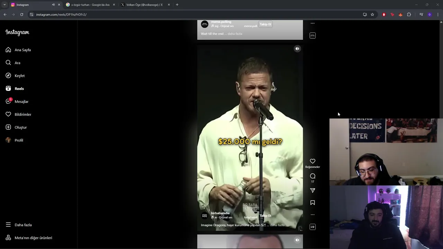This screenshot has width=443, height=249.
Task: Open more options for meme.pulling reel
Action: pyautogui.click(x=313, y=24)
